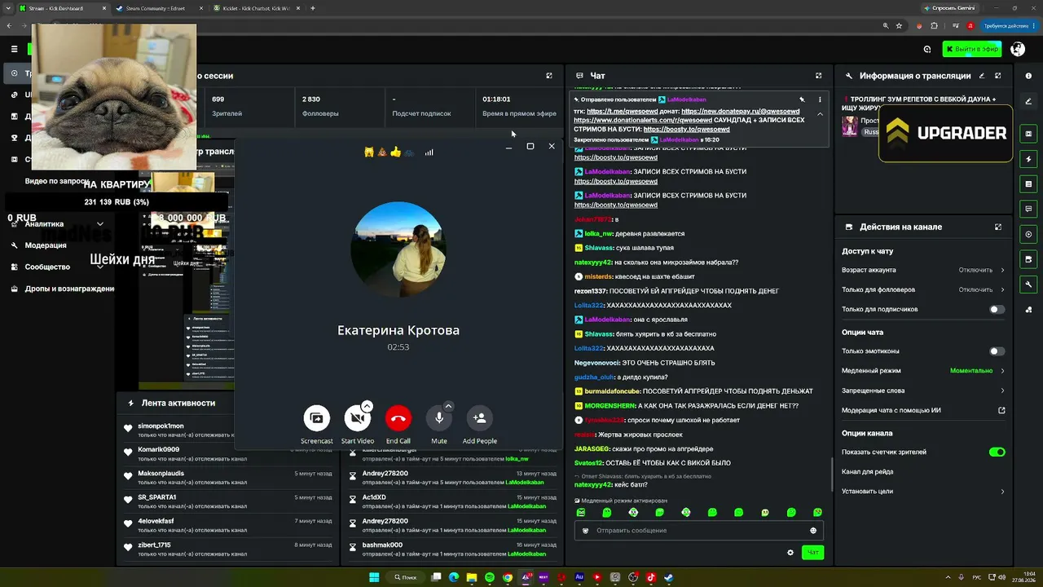The width and height of the screenshot is (1043, 587).
Task: Click the wrench icon in right sidebar
Action: point(1028,285)
